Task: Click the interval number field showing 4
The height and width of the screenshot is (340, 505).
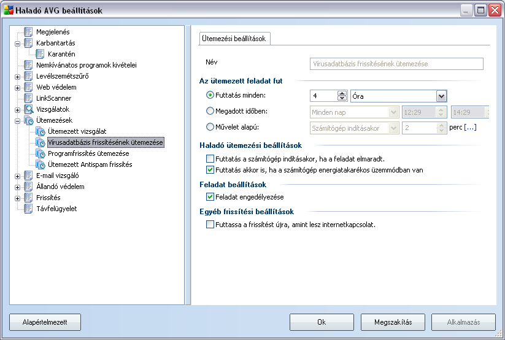Action: click(324, 96)
